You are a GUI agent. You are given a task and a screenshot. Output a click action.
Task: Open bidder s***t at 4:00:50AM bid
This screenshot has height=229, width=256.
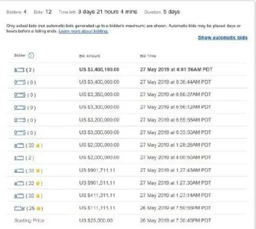click(x=19, y=158)
